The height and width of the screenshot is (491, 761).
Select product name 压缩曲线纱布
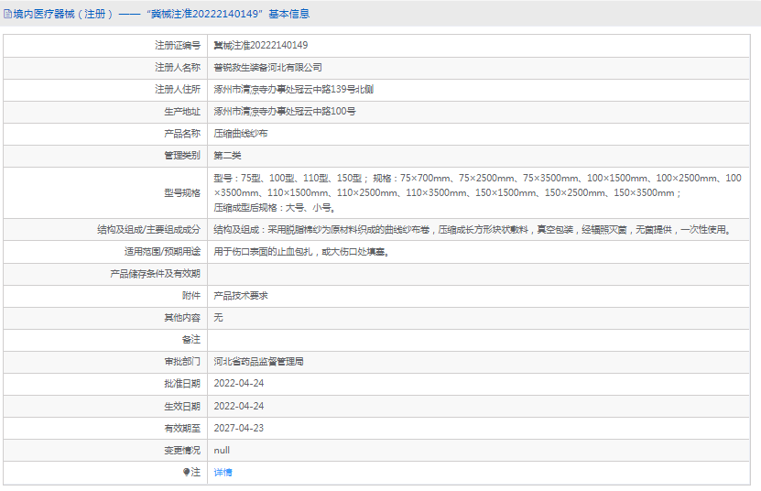pos(241,134)
